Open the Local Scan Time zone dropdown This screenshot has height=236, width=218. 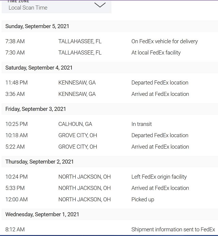(57, 6)
